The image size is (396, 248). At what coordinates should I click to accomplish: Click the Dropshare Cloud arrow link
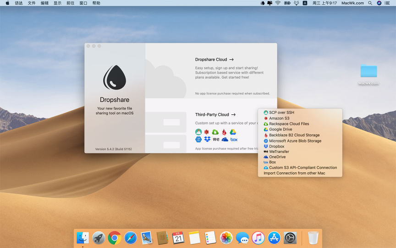(231, 60)
